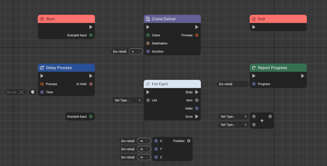Open the Z coordinate unit dropdown
Screen dimensions: 327x166
(144, 157)
